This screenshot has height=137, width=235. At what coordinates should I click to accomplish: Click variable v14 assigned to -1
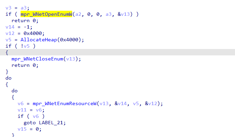click(10, 27)
